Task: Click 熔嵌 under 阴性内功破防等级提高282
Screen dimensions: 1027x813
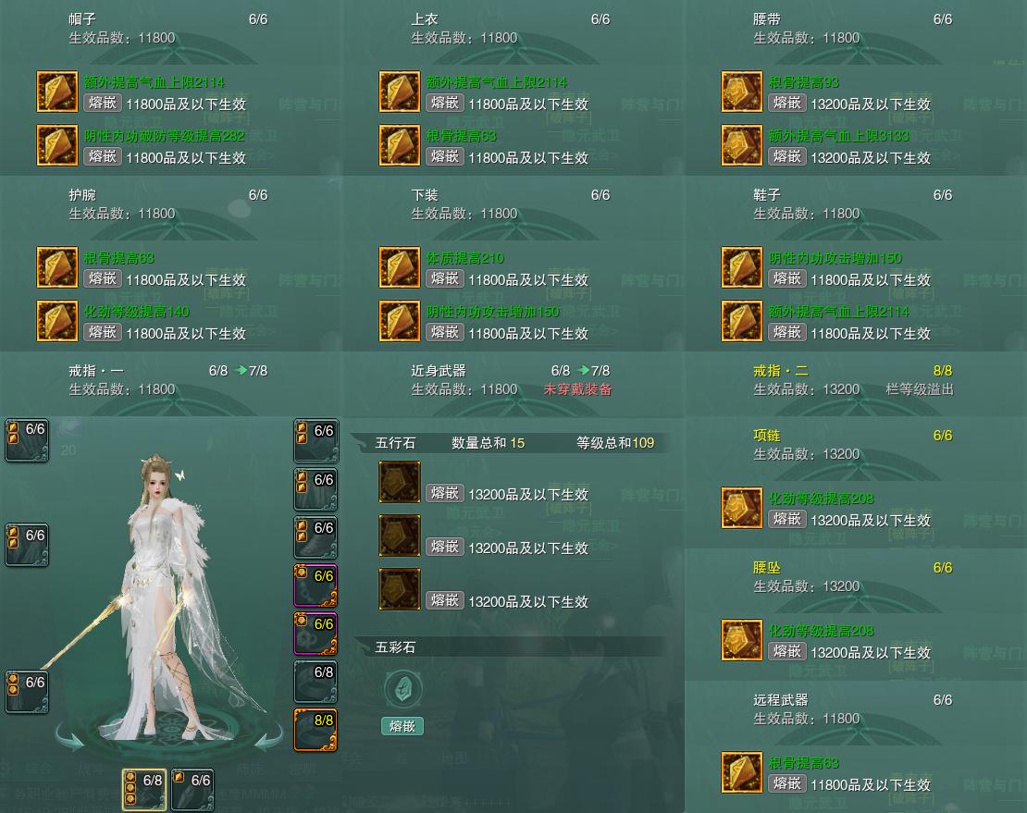Action: (x=102, y=156)
